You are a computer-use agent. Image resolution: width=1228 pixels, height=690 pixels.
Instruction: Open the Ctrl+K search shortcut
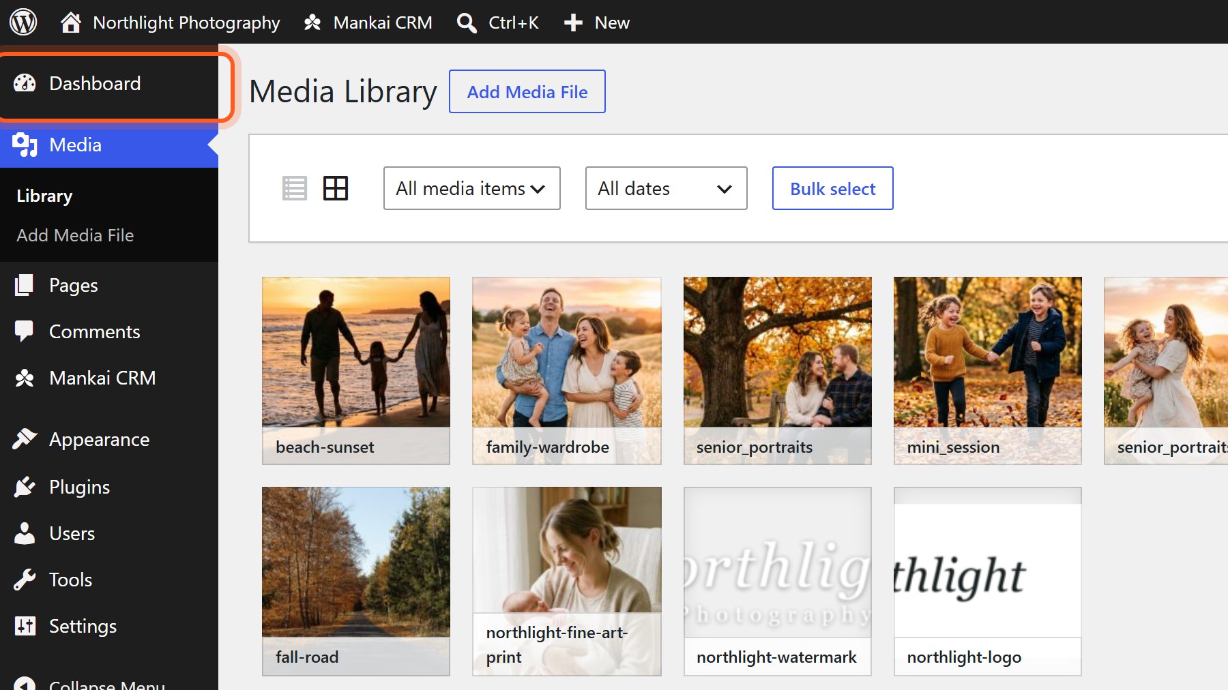point(514,22)
